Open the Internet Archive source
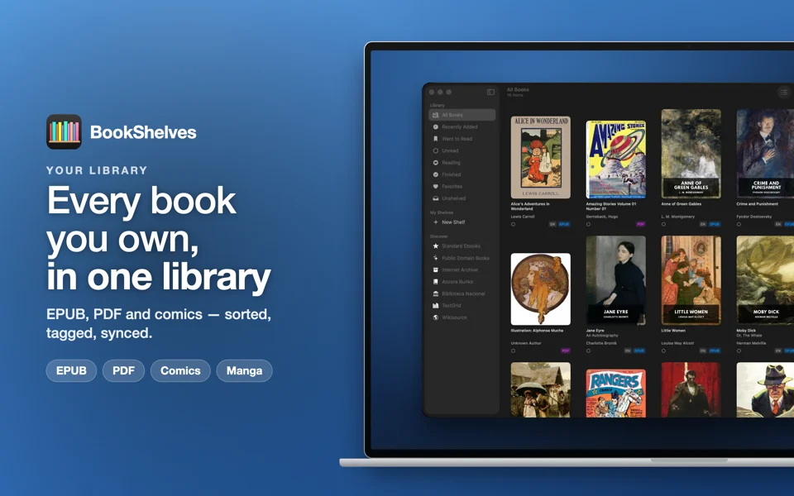This screenshot has height=496, width=794. tap(462, 269)
